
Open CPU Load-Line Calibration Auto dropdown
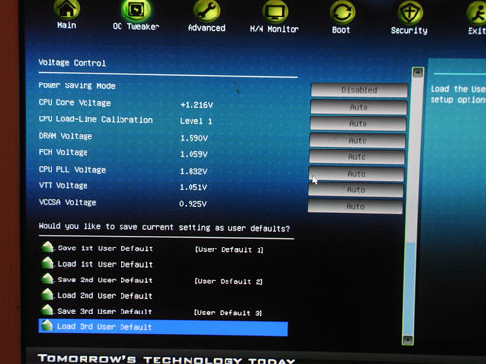[358, 124]
